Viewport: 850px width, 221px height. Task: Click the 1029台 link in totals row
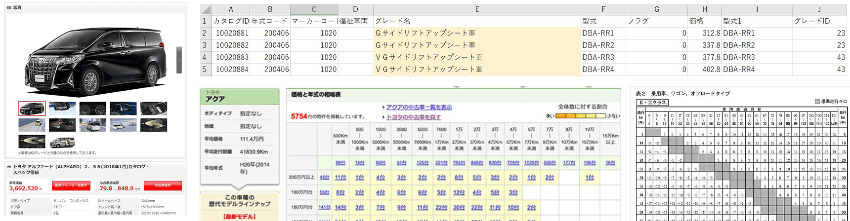531,163
